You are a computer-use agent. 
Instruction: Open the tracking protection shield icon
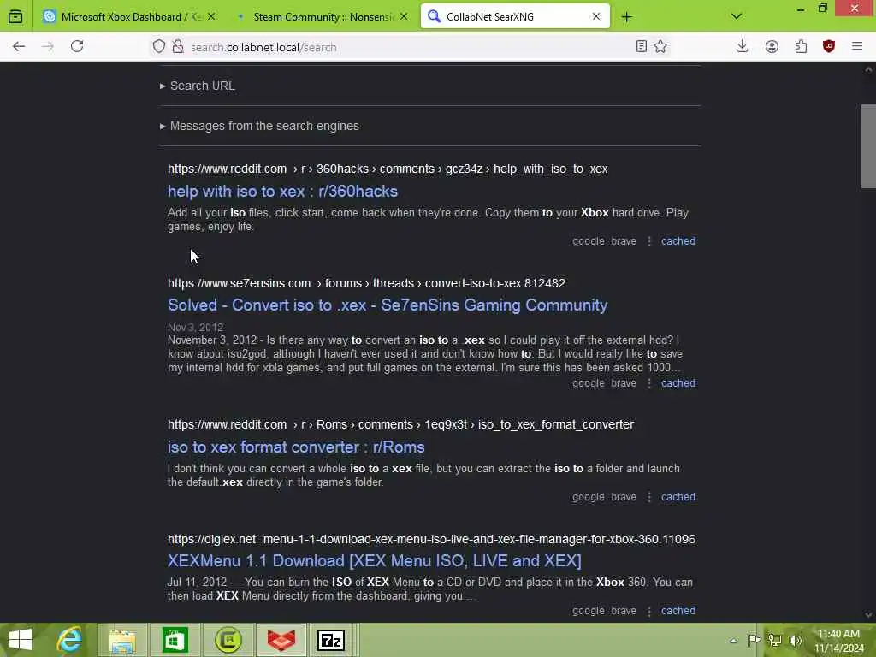(159, 47)
